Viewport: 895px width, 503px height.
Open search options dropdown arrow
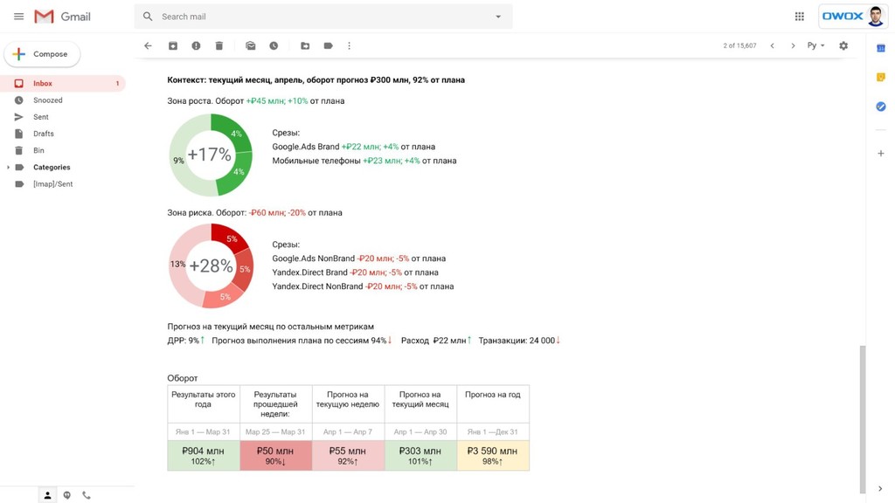[498, 17]
